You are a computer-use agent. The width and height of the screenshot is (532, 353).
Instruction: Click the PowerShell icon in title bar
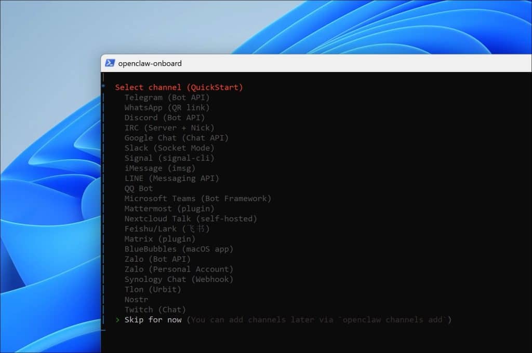pos(110,63)
